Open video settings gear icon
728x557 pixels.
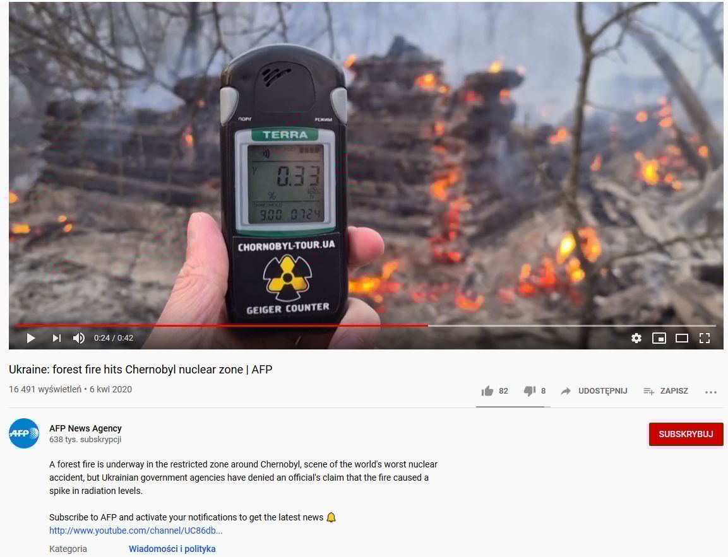[x=636, y=338]
